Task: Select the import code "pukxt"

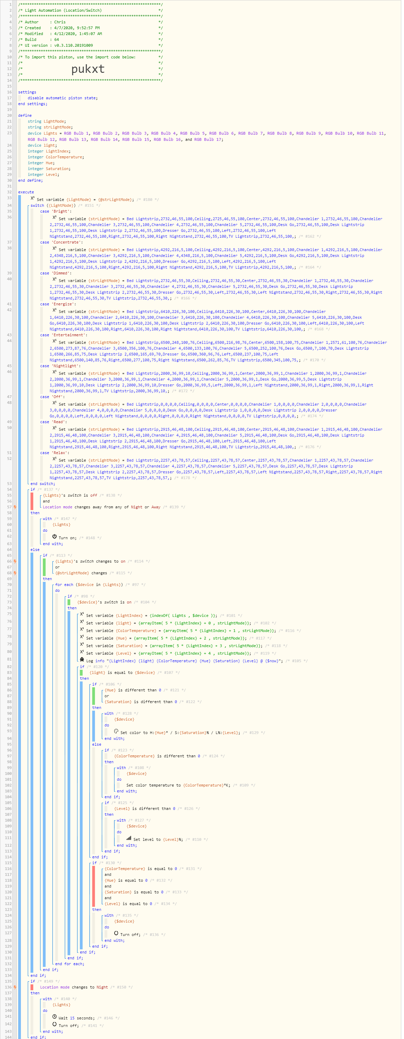Action: click(x=88, y=69)
